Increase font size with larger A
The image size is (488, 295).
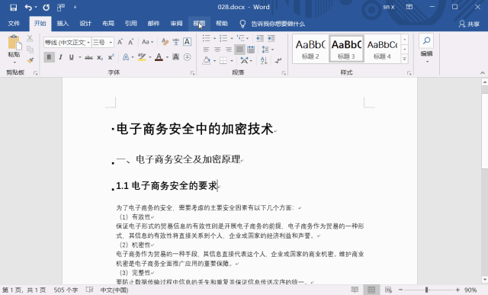pyautogui.click(x=120, y=42)
